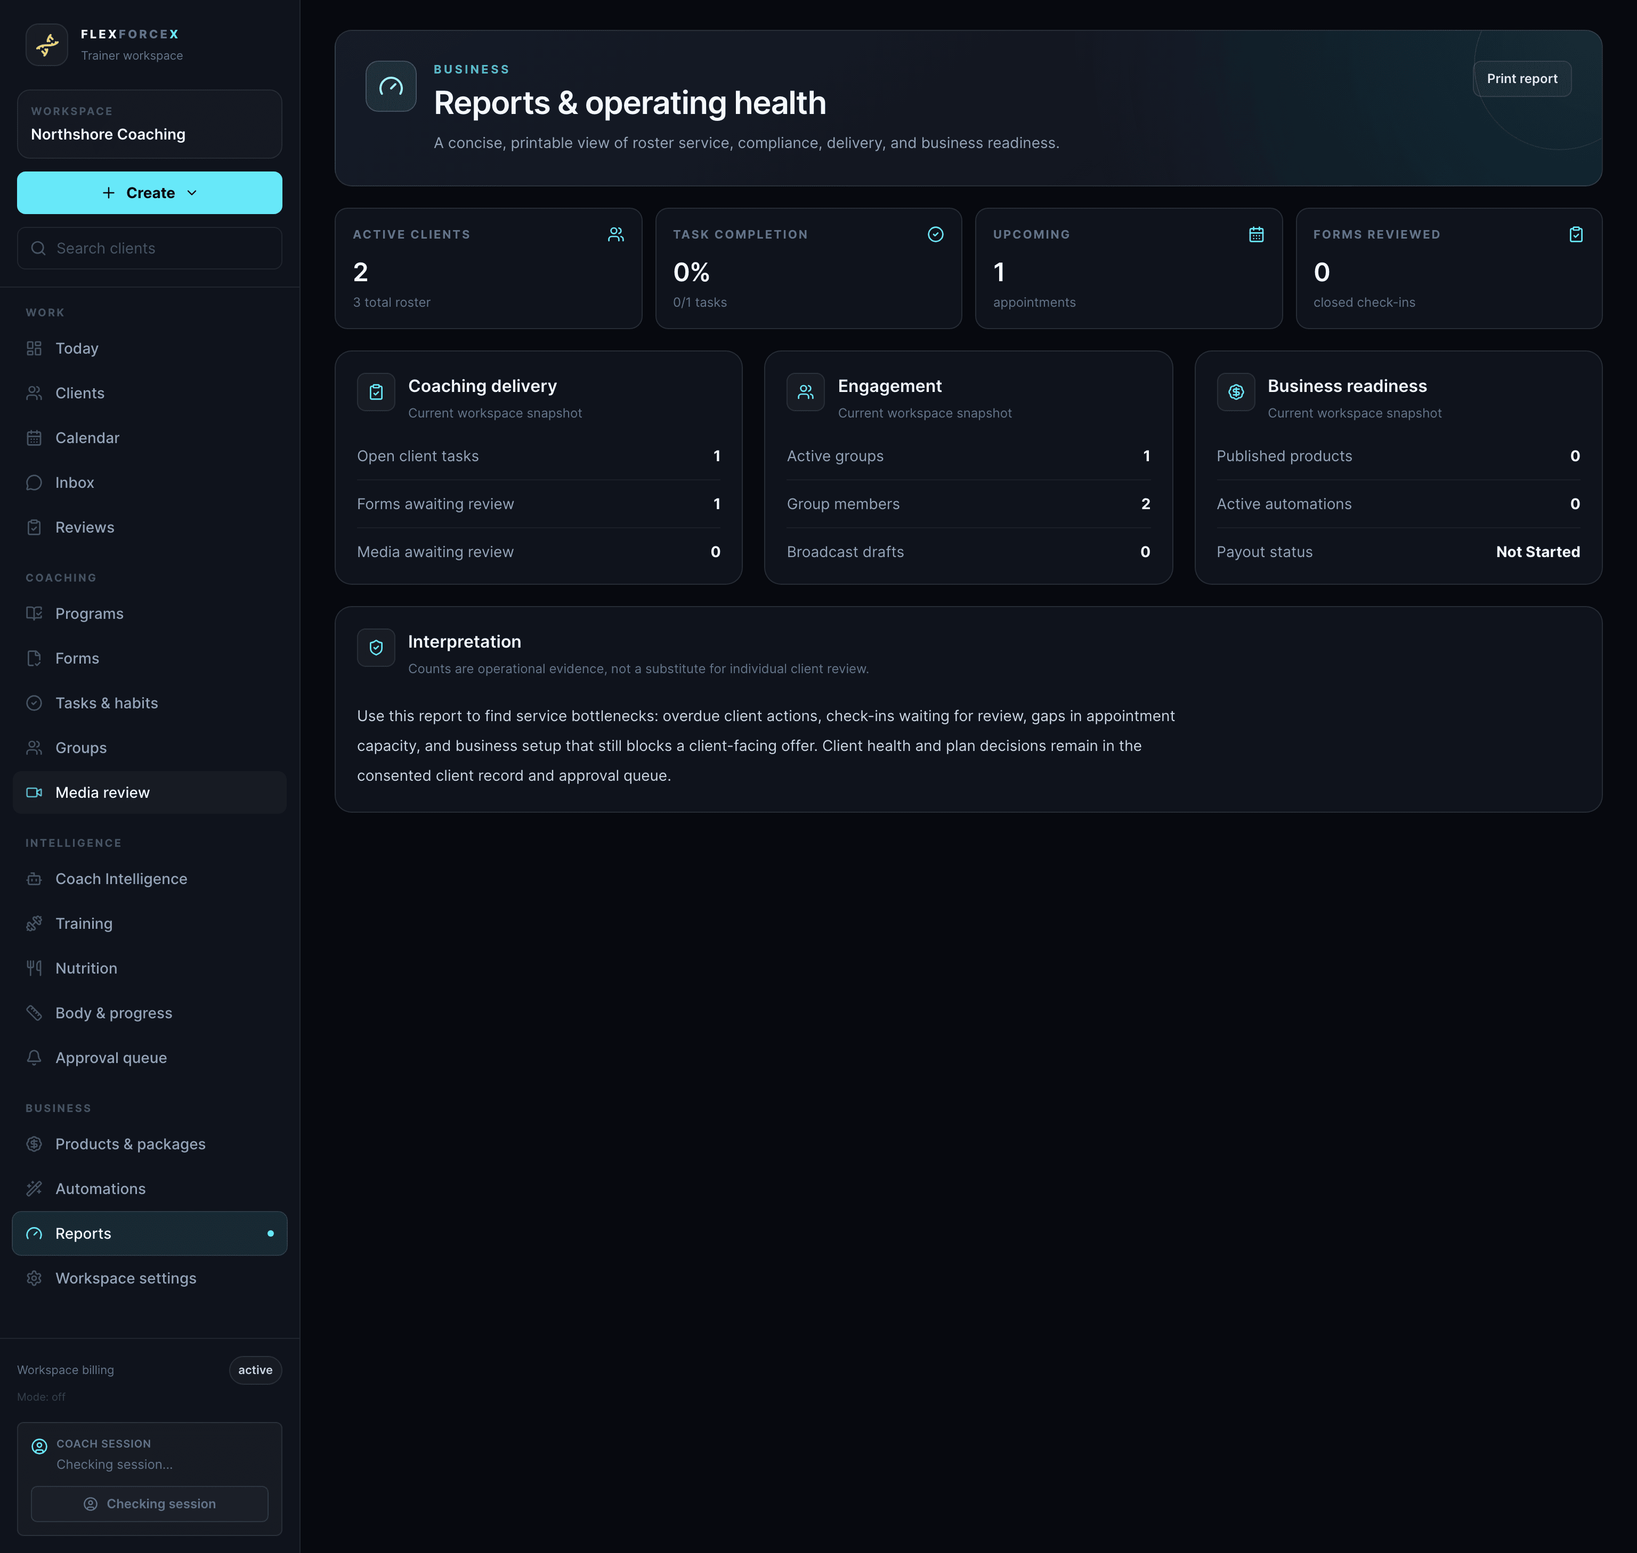Click the Clients people icon in sidebar
The height and width of the screenshot is (1553, 1637).
coord(34,393)
